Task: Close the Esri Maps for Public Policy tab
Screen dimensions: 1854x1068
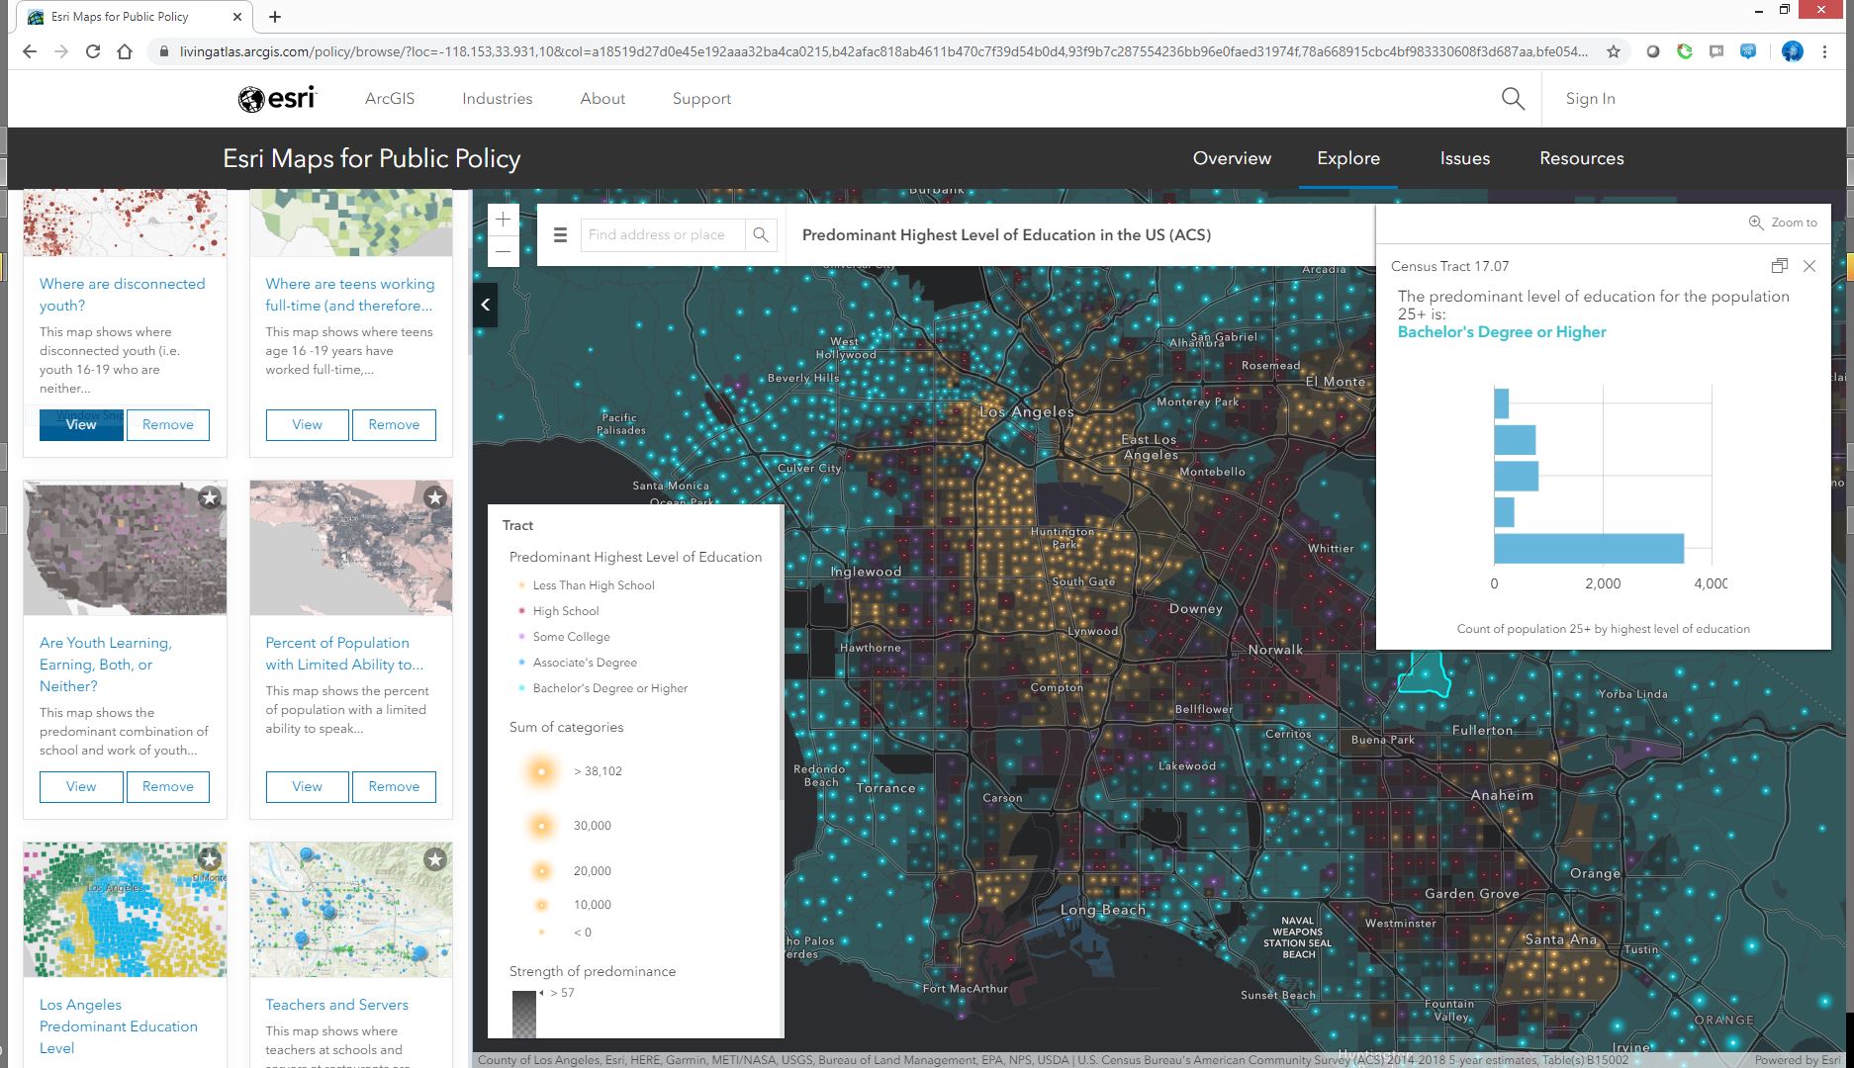Action: coord(237,17)
